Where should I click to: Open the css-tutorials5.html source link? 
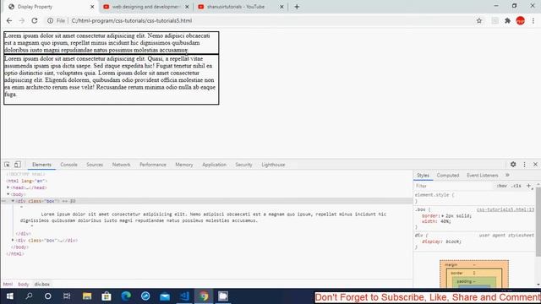505,209
